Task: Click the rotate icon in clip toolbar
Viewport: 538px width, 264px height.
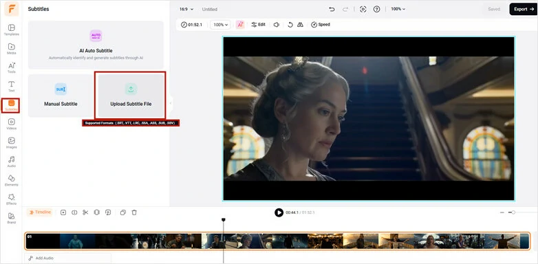Action: 290,25
